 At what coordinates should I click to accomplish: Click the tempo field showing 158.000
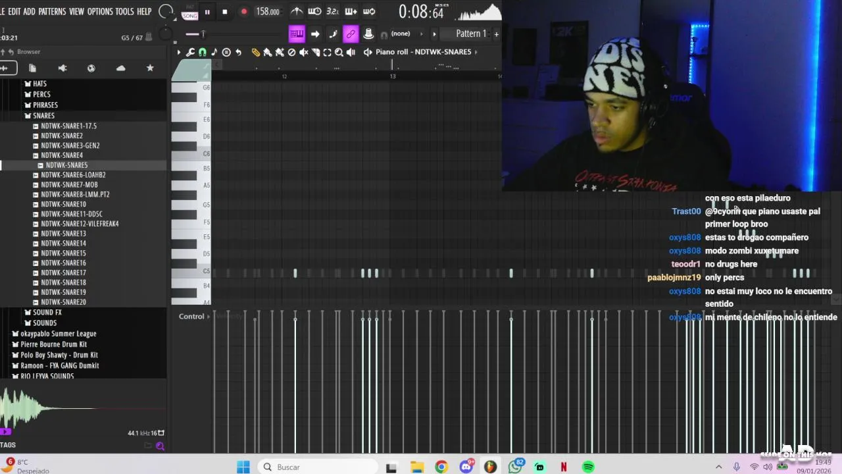(x=267, y=12)
